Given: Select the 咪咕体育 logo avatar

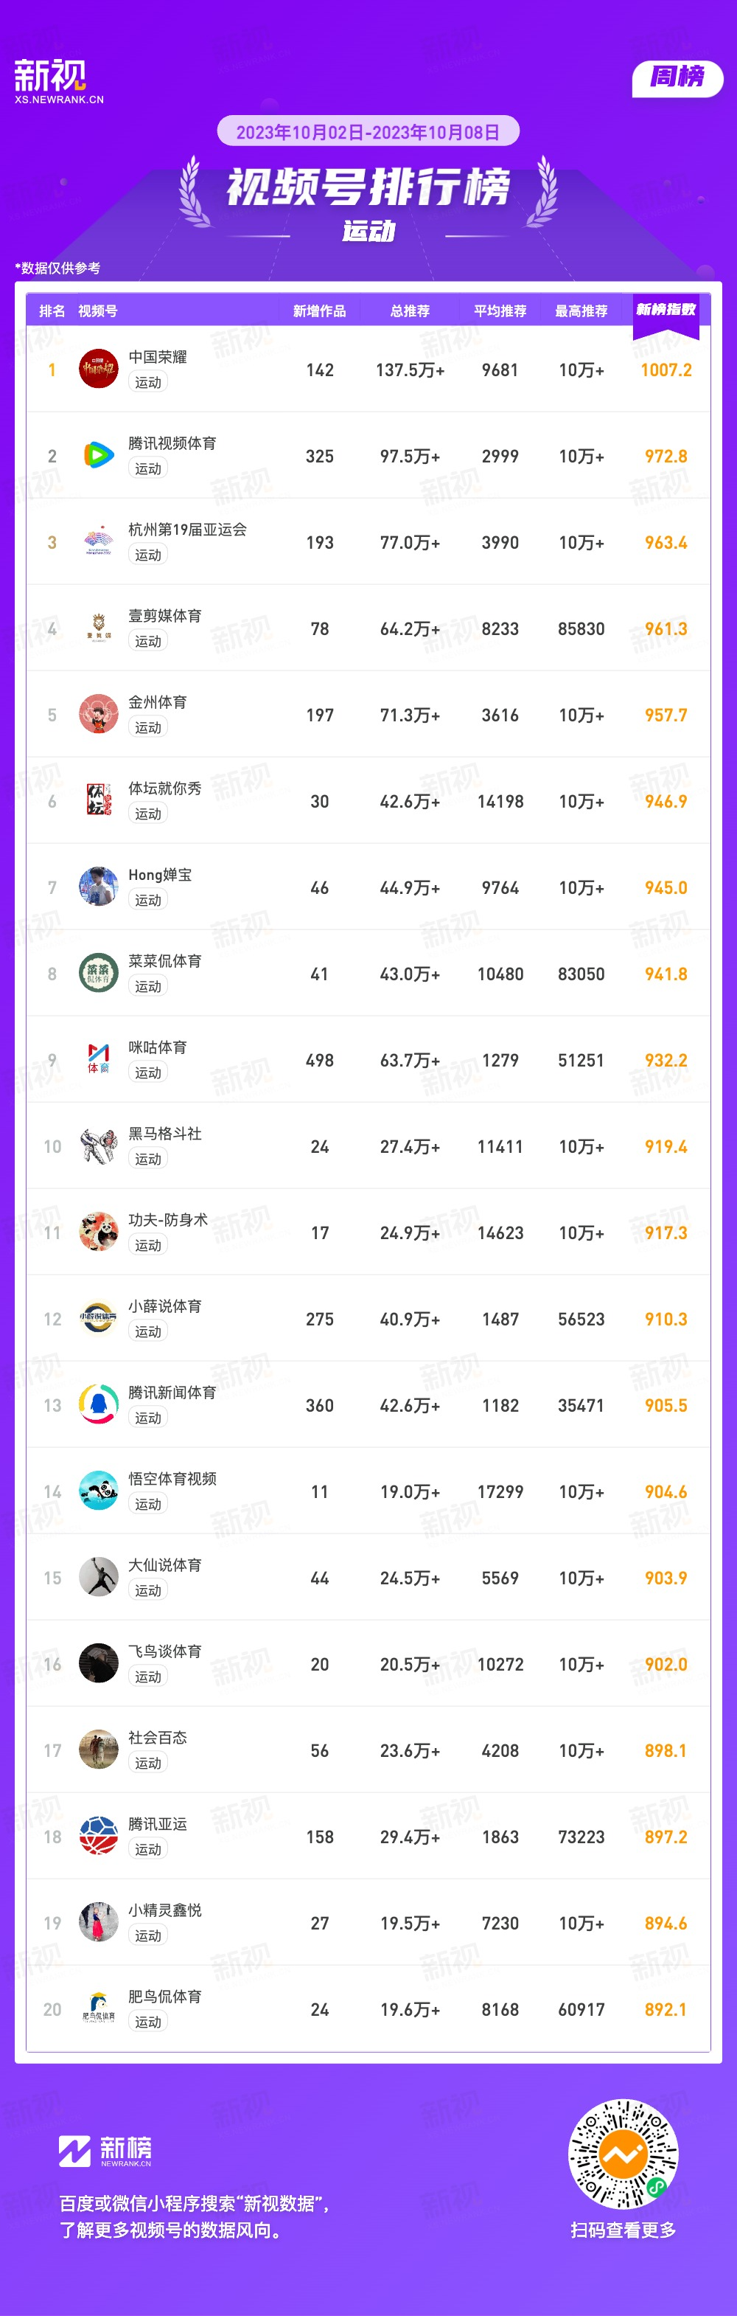Looking at the screenshot, I should [98, 1059].
